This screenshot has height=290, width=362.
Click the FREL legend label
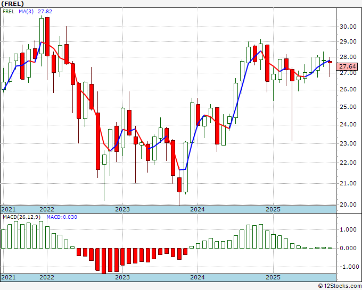9,12
